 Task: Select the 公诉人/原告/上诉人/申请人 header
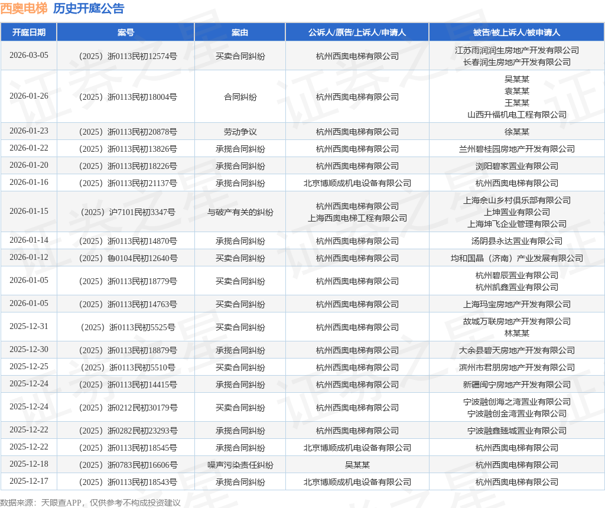click(357, 32)
